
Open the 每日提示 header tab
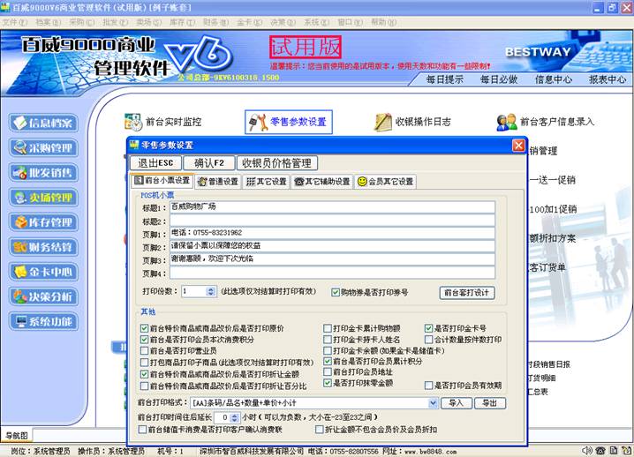point(445,79)
